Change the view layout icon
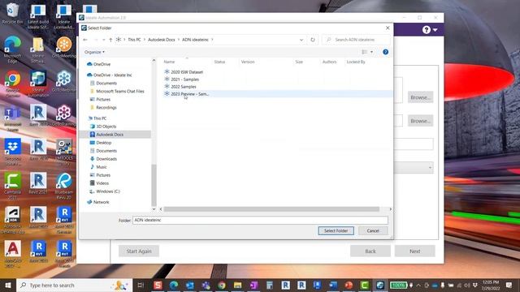 point(365,52)
